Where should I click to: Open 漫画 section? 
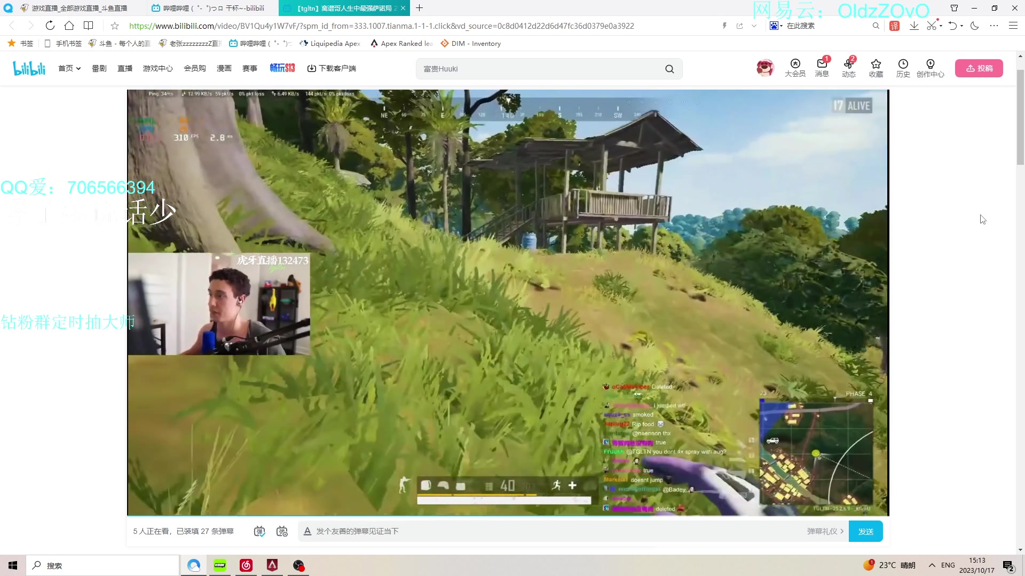point(224,68)
